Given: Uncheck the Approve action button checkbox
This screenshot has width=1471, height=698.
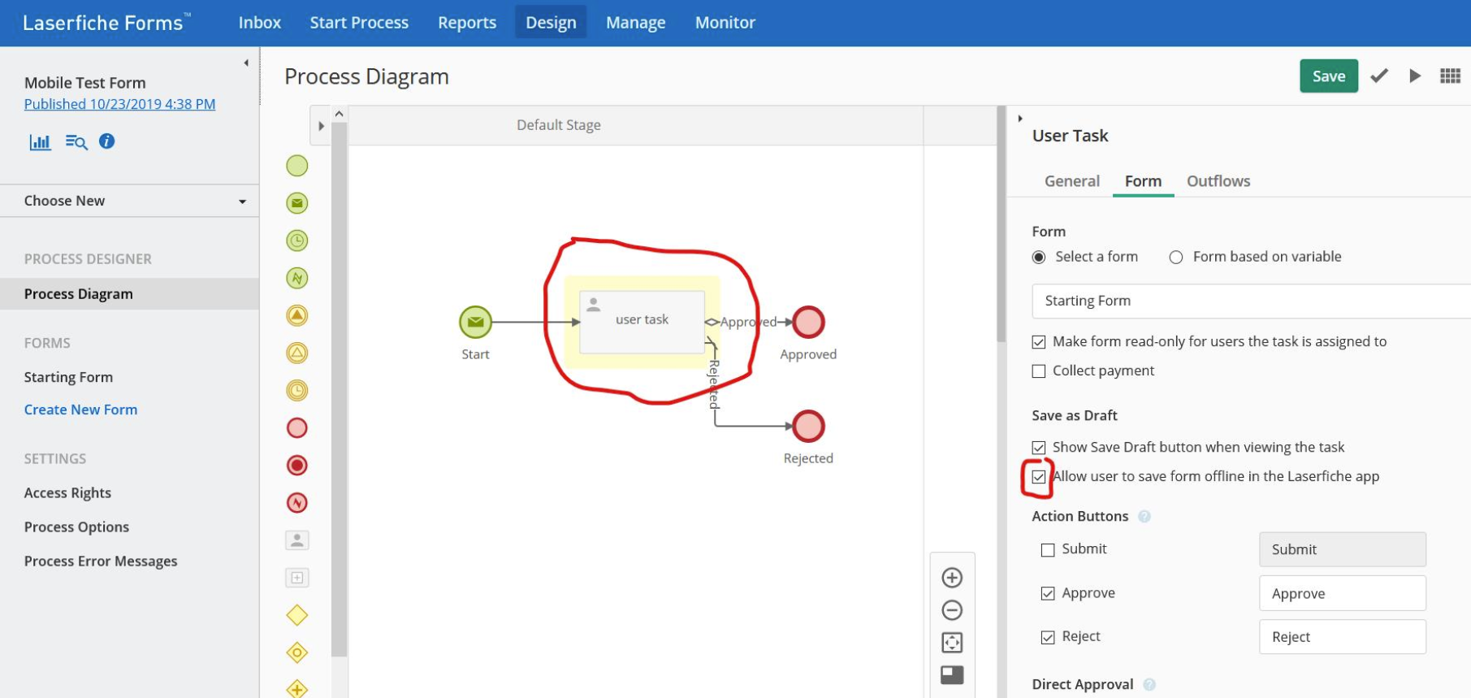Looking at the screenshot, I should pyautogui.click(x=1048, y=594).
